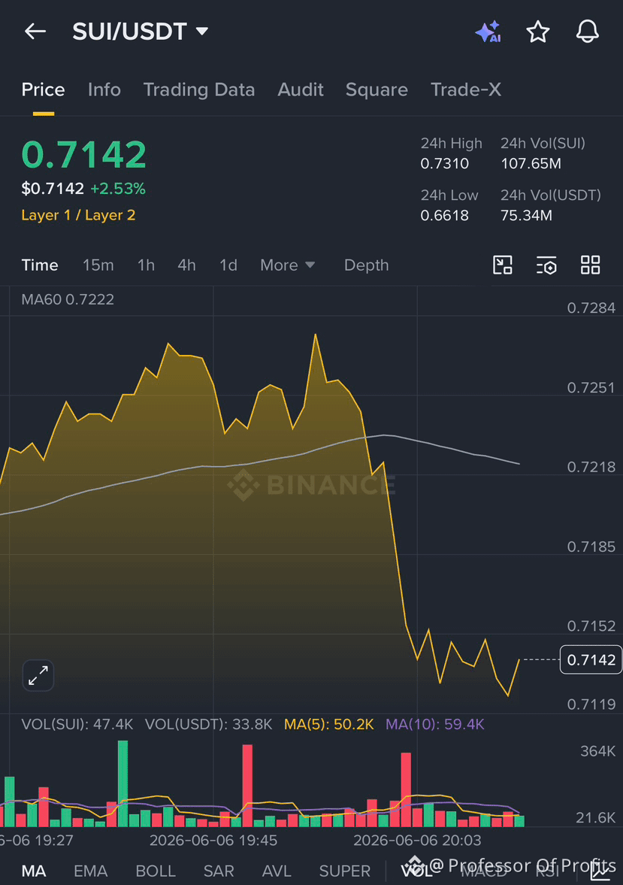Tap the 24h Vol(USDT) 75.34M value
The height and width of the screenshot is (885, 623).
point(527,216)
